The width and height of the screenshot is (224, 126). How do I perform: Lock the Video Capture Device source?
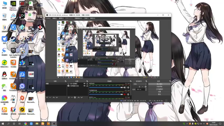point(87,86)
